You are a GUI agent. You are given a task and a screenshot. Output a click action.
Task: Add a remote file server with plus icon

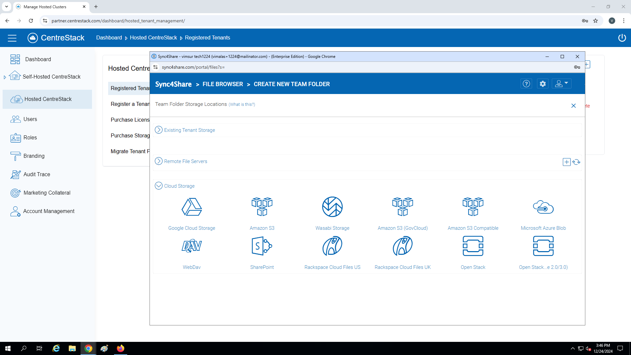tap(567, 162)
